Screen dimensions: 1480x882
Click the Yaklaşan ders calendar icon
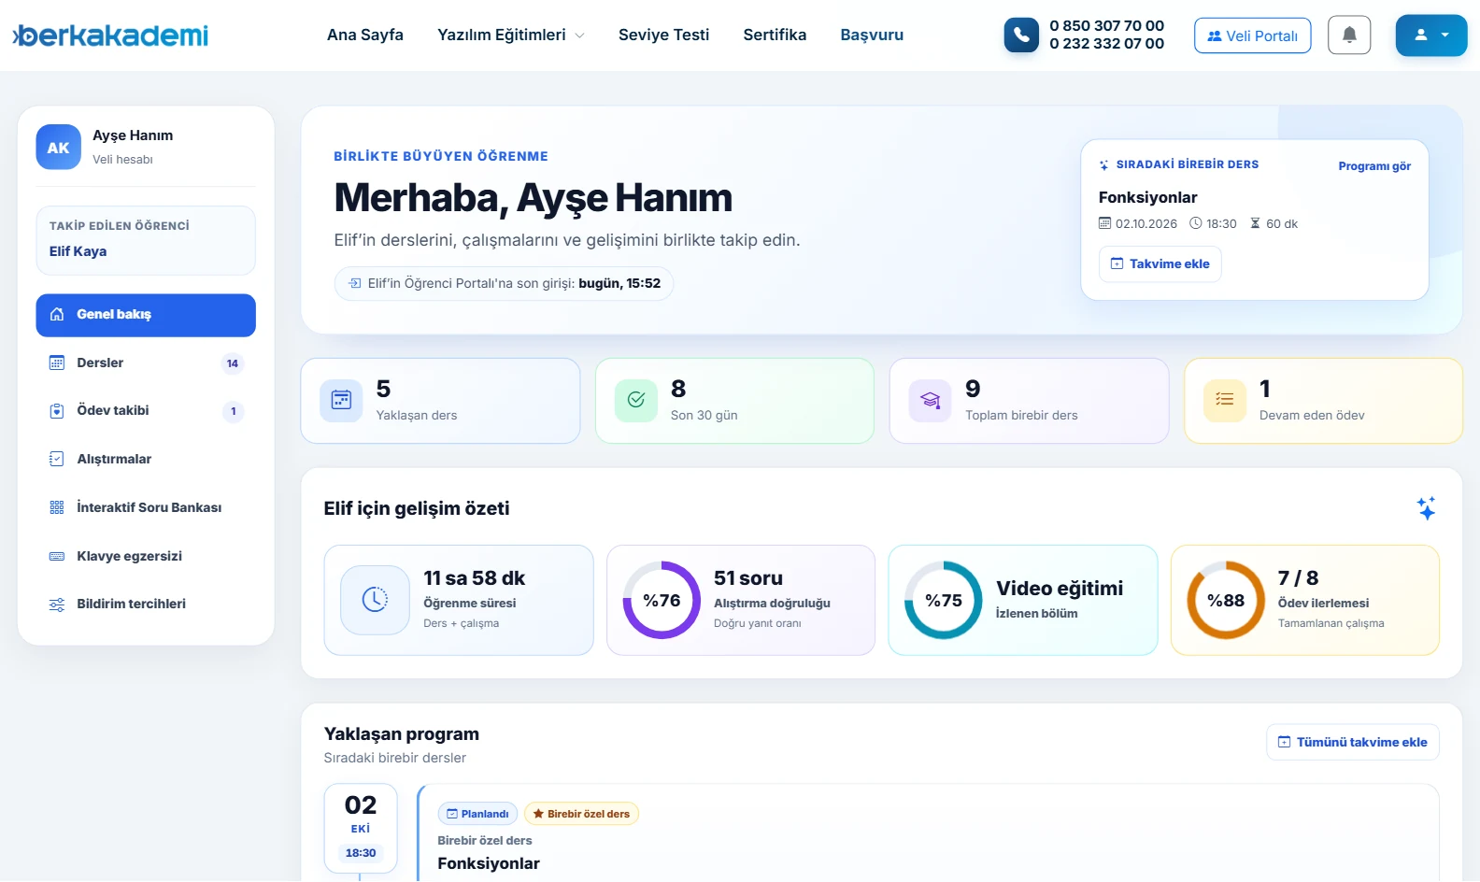(x=341, y=401)
